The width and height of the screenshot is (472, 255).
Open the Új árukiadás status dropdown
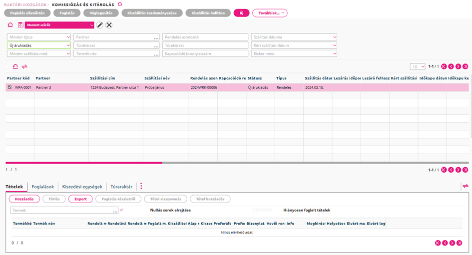pos(39,45)
